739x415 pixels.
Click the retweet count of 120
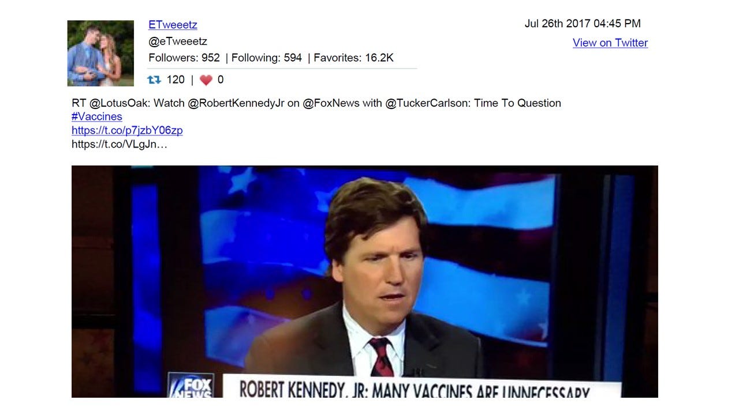(176, 80)
